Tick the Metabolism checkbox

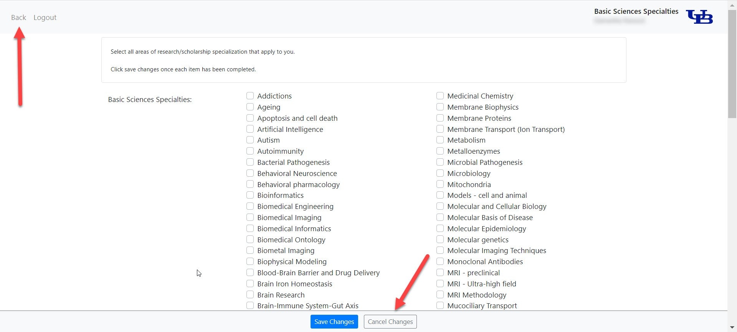(x=440, y=140)
